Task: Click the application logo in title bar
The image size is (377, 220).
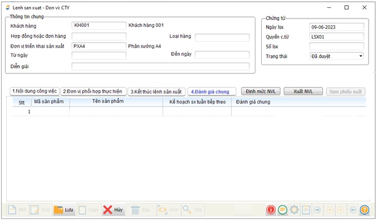Action: point(8,8)
